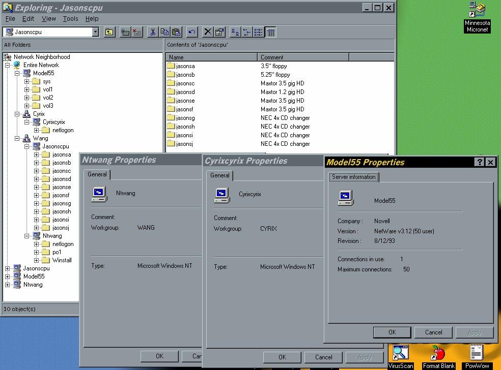This screenshot has width=501, height=370.
Task: Select vol3 folder in the tree
Action: tap(48, 106)
